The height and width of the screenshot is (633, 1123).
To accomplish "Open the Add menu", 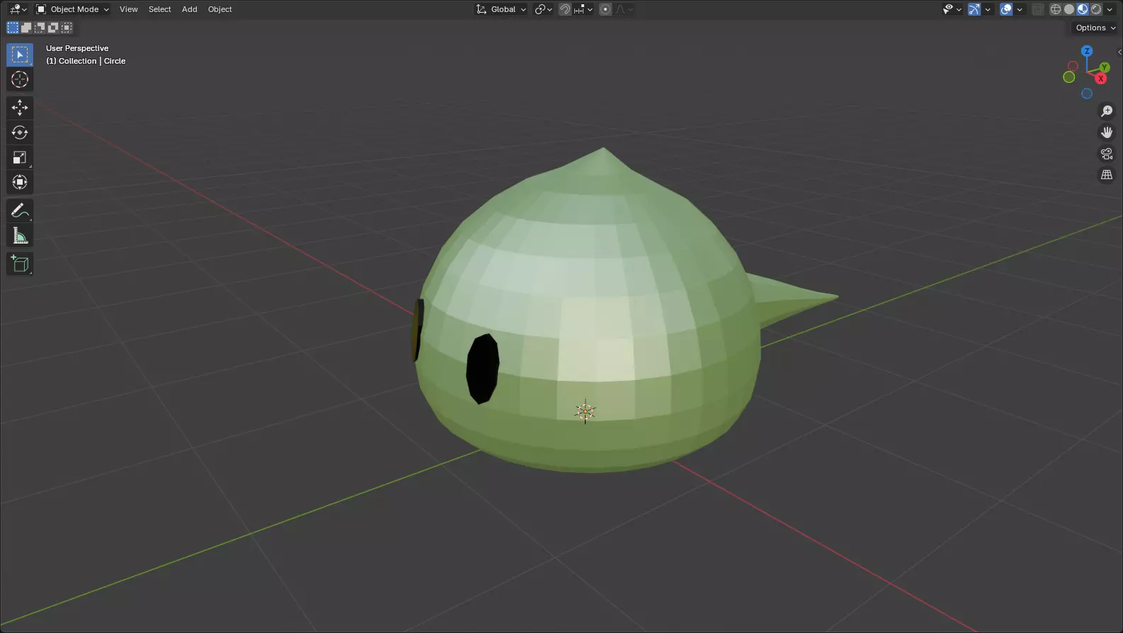I will (x=190, y=9).
